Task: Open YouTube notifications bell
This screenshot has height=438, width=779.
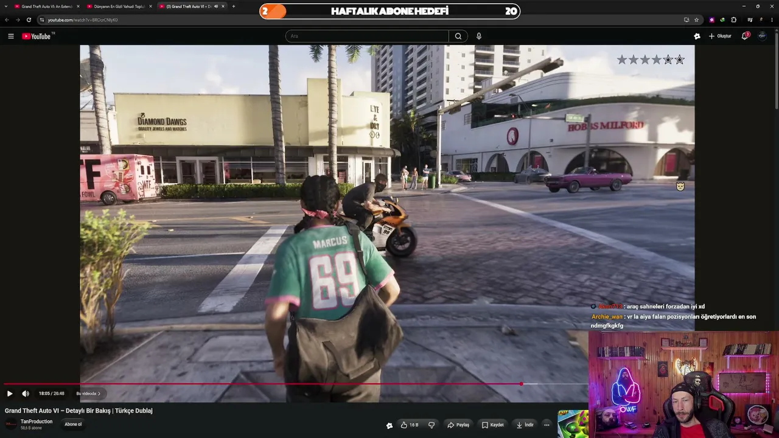Action: (745, 36)
